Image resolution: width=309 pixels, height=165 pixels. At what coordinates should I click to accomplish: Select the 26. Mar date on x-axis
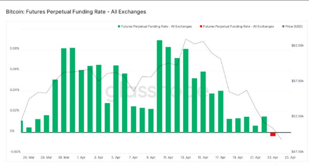29,158
